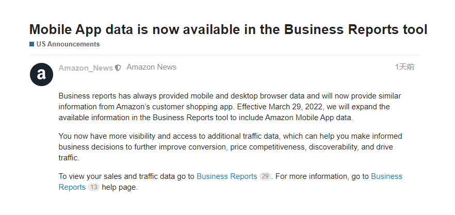This screenshot has height=215, width=455.
Task: Click the Mobile App data topic title
Action: (228, 29)
